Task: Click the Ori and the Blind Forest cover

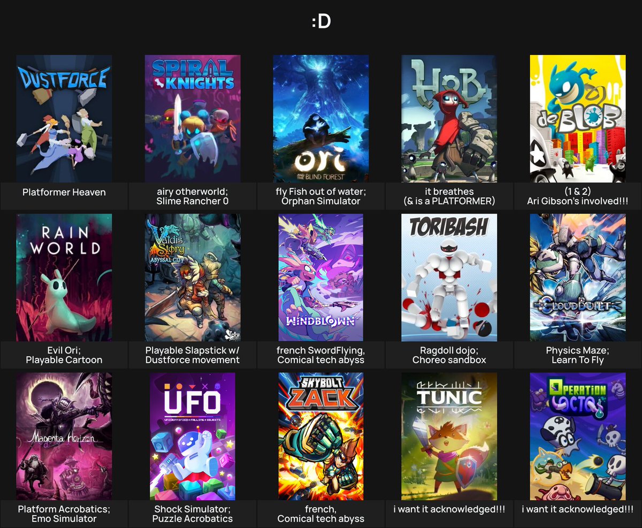Action: pos(321,119)
